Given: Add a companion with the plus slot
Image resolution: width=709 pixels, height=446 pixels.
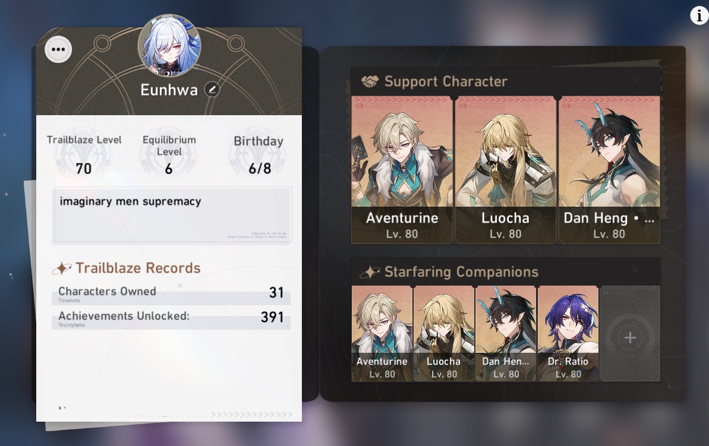Looking at the screenshot, I should (x=630, y=334).
